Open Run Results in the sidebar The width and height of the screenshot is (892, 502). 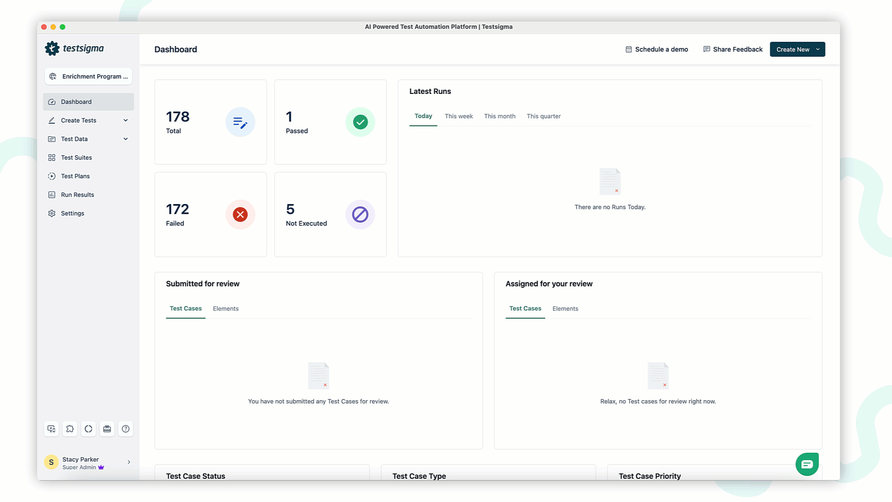click(x=88, y=195)
